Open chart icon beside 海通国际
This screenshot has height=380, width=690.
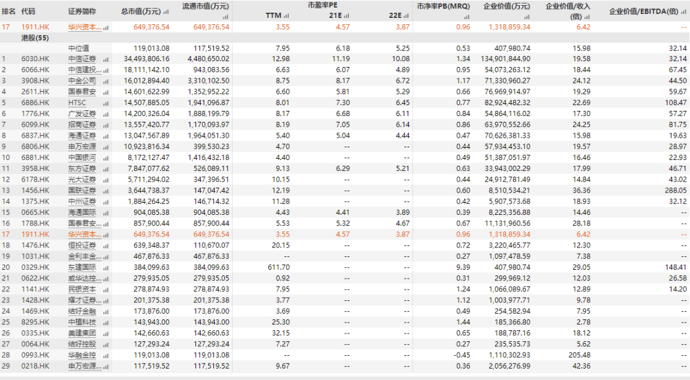pos(105,212)
